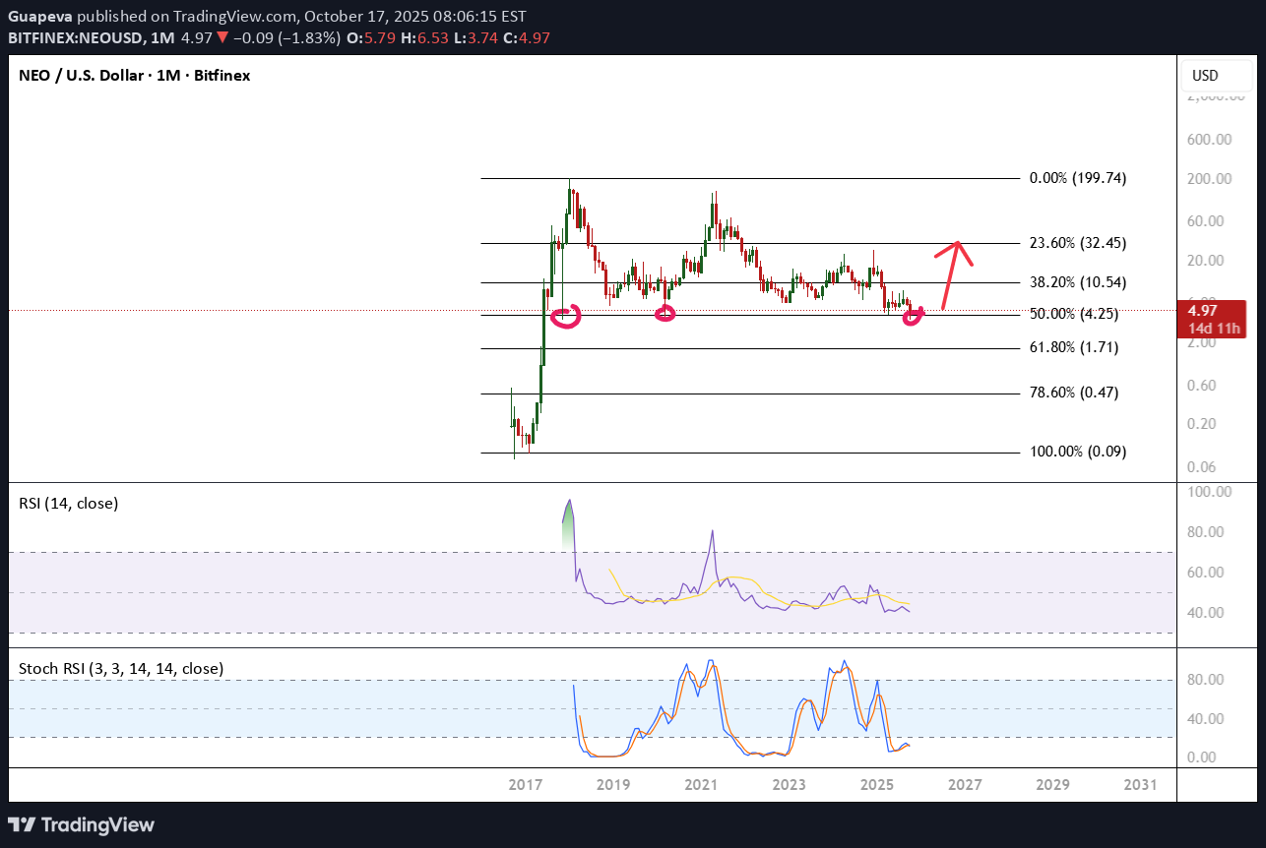Select the 61.80% (1.71) Fibonacci line
The width and height of the screenshot is (1266, 848).
pyautogui.click(x=748, y=348)
